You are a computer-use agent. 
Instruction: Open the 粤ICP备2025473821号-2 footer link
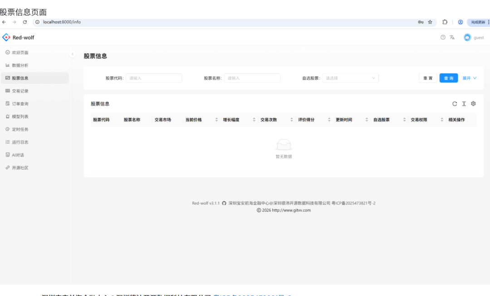353,203
